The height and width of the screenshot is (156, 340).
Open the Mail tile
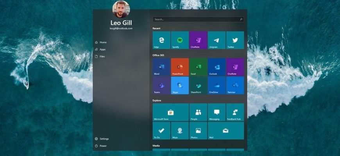(226, 131)
